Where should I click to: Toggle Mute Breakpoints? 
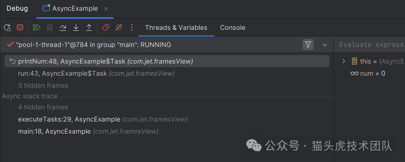(119, 27)
